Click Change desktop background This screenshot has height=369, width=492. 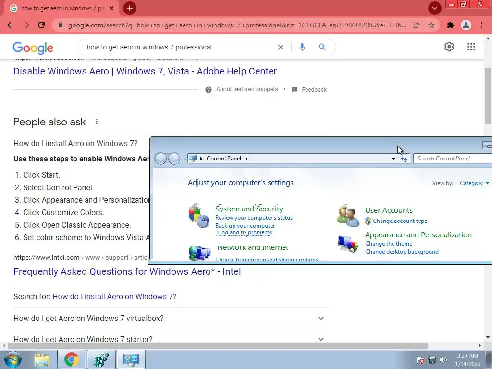pos(402,252)
